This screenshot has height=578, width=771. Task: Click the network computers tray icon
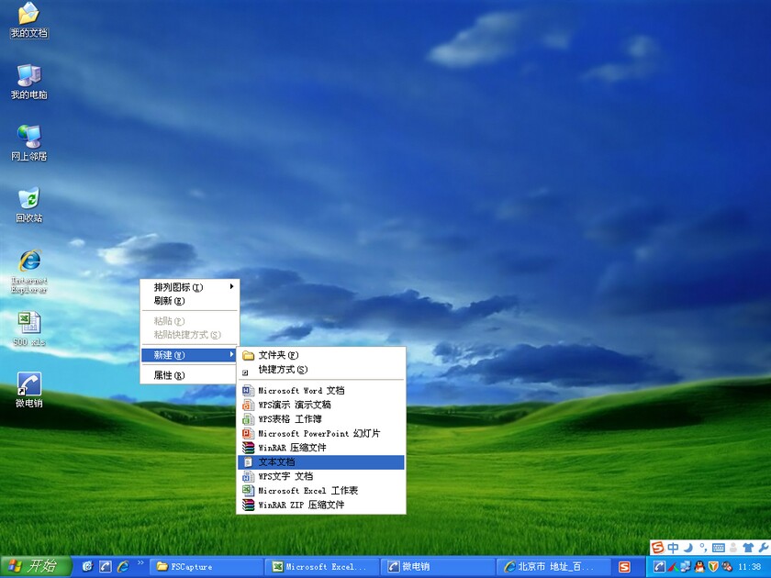[686, 567]
